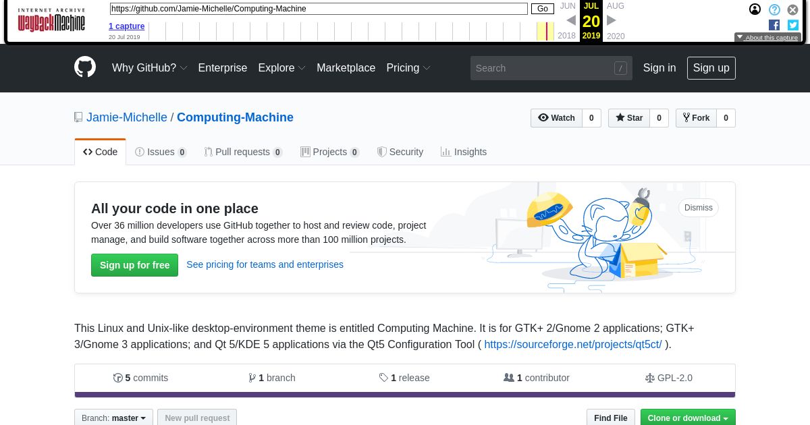Open the Wayback Machine logo link
Viewport: 810px width, 425px height.
51,20
